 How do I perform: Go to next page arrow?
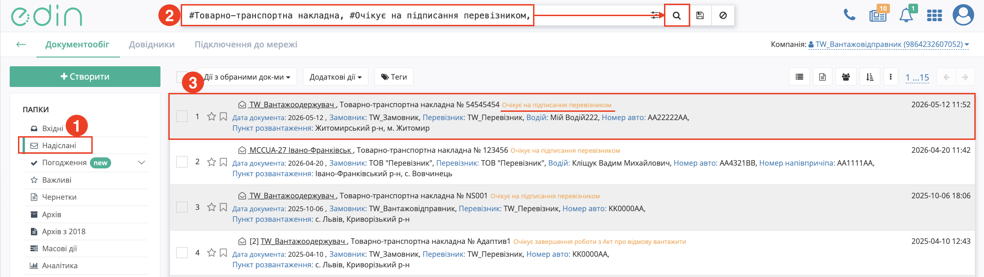[965, 77]
